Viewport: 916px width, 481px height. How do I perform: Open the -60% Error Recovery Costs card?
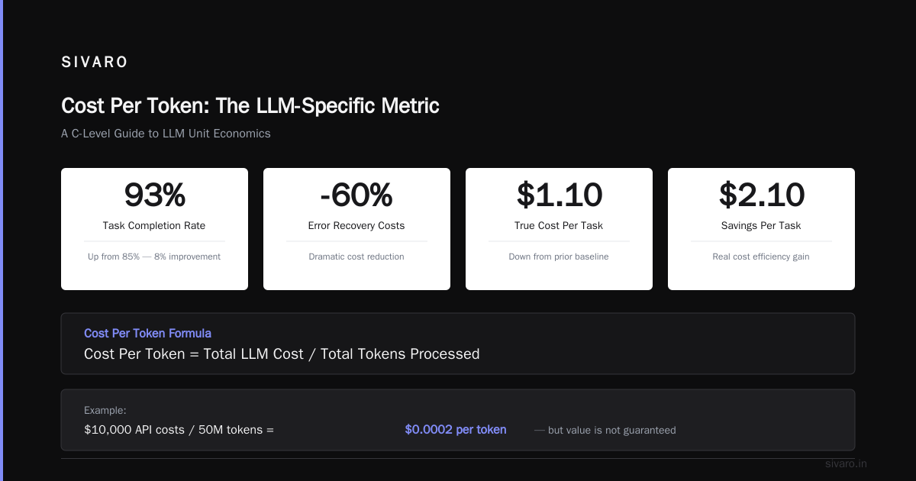[x=356, y=229]
